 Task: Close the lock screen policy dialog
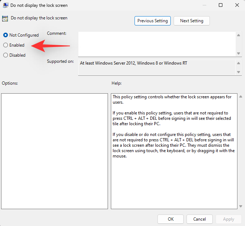pos(237,5)
